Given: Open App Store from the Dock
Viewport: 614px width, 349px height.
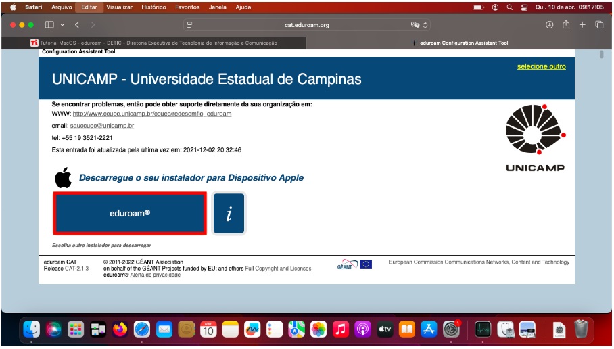Looking at the screenshot, I should click(429, 329).
